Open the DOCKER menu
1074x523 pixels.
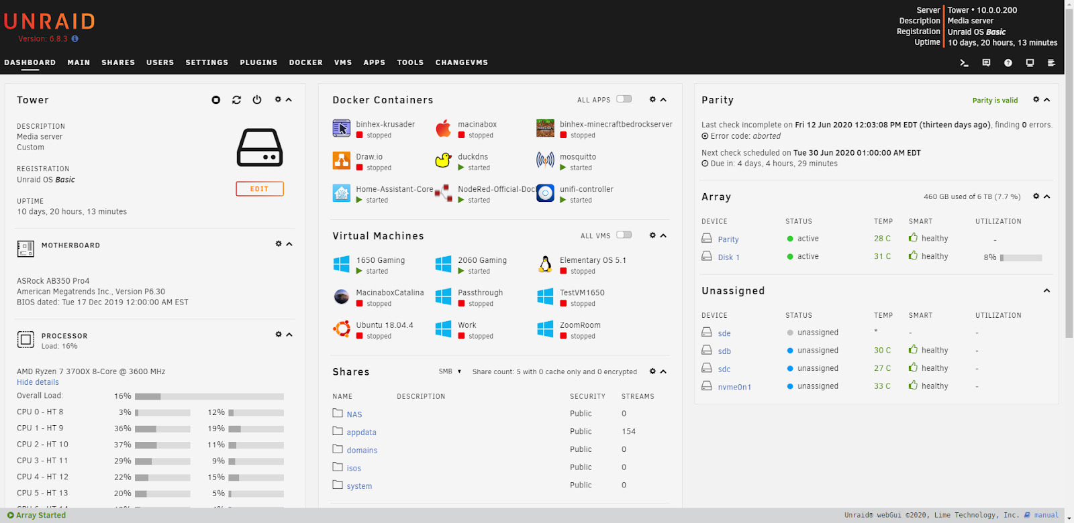coord(306,62)
